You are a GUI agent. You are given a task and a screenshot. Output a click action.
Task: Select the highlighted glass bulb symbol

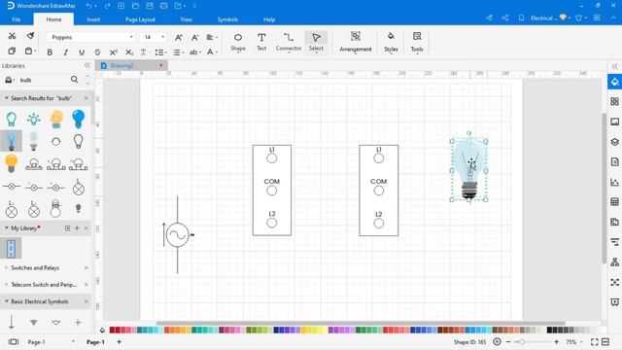point(11,141)
